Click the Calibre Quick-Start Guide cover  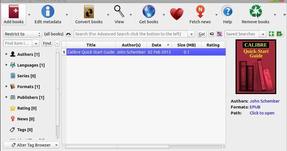coord(256,67)
